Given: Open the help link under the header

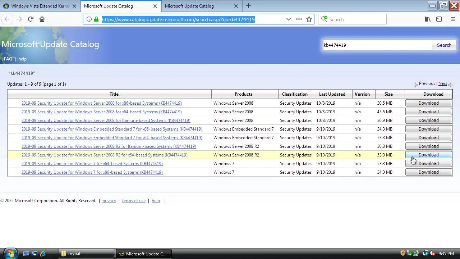Looking at the screenshot, I should (x=22, y=59).
